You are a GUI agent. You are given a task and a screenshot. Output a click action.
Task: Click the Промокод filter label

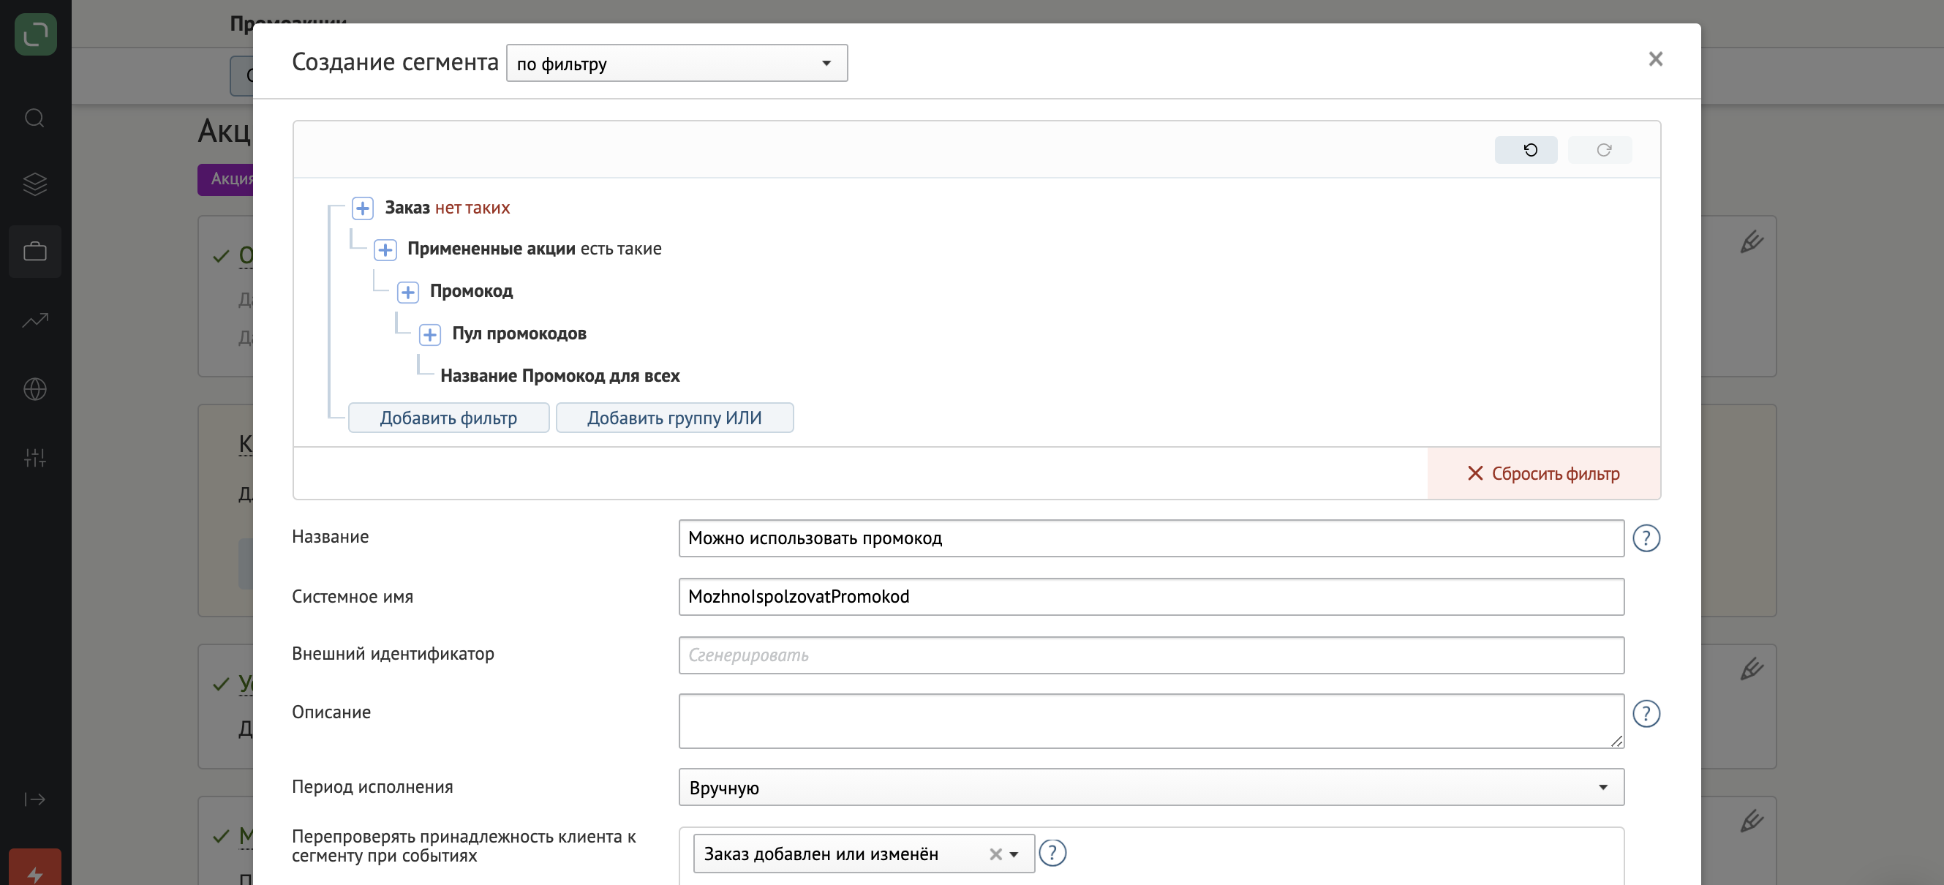[471, 290]
